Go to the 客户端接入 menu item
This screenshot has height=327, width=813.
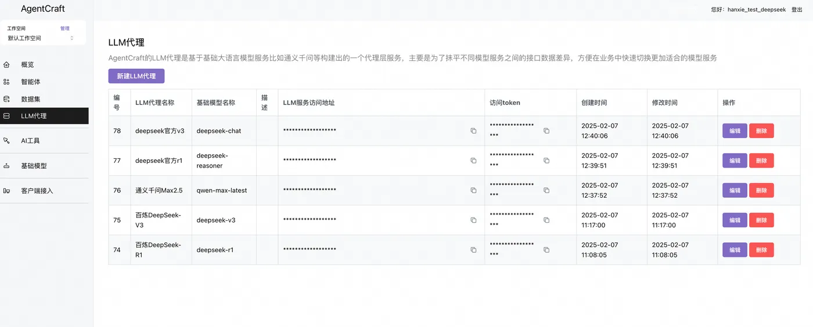coord(37,191)
